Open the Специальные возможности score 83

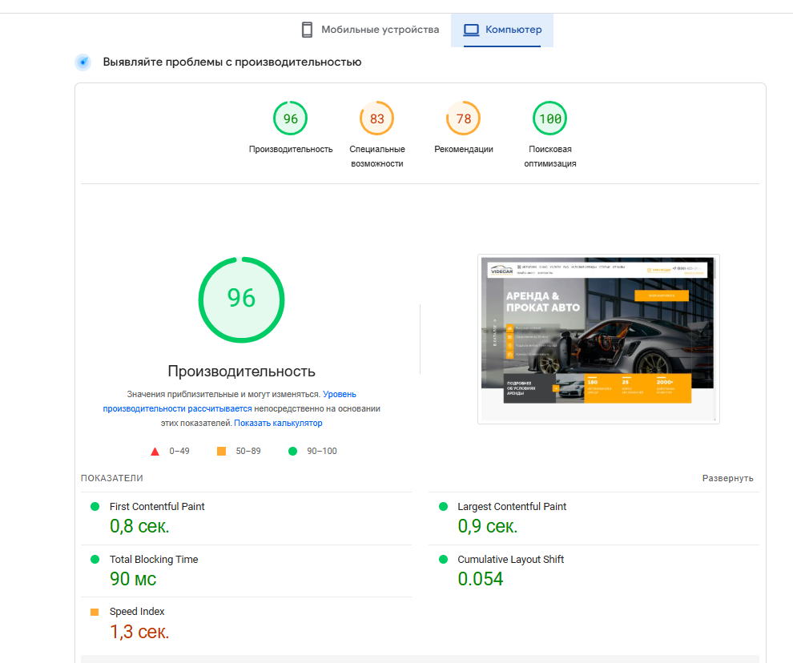[x=376, y=119]
